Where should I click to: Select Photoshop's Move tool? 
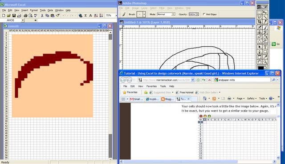pos(265,12)
